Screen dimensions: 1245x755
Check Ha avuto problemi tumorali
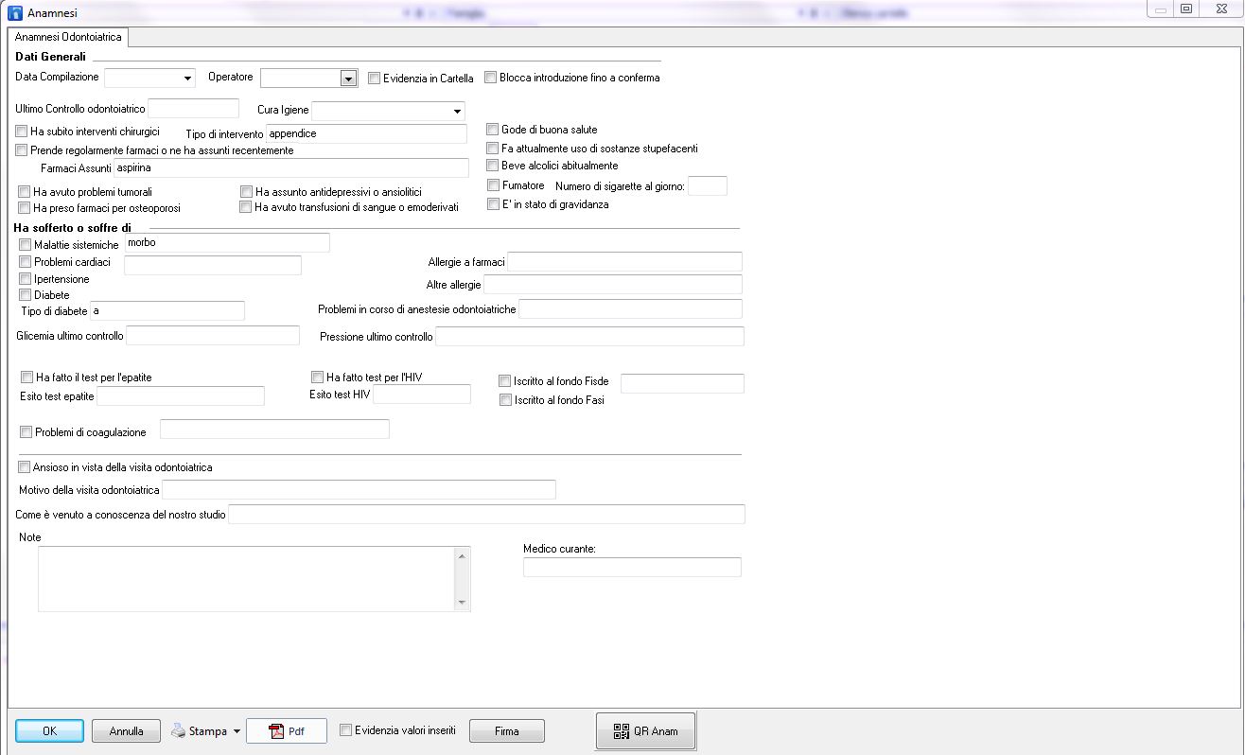point(25,192)
